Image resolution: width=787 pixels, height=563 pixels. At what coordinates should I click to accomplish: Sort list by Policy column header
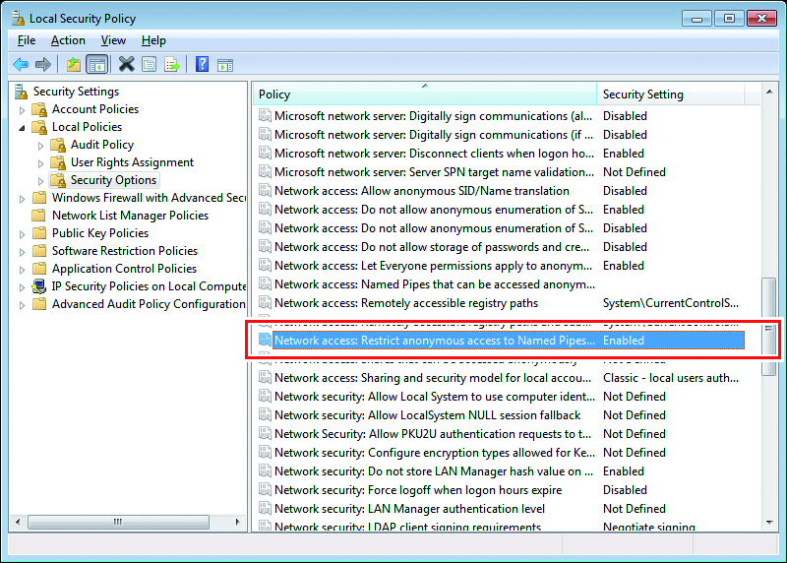coord(423,94)
